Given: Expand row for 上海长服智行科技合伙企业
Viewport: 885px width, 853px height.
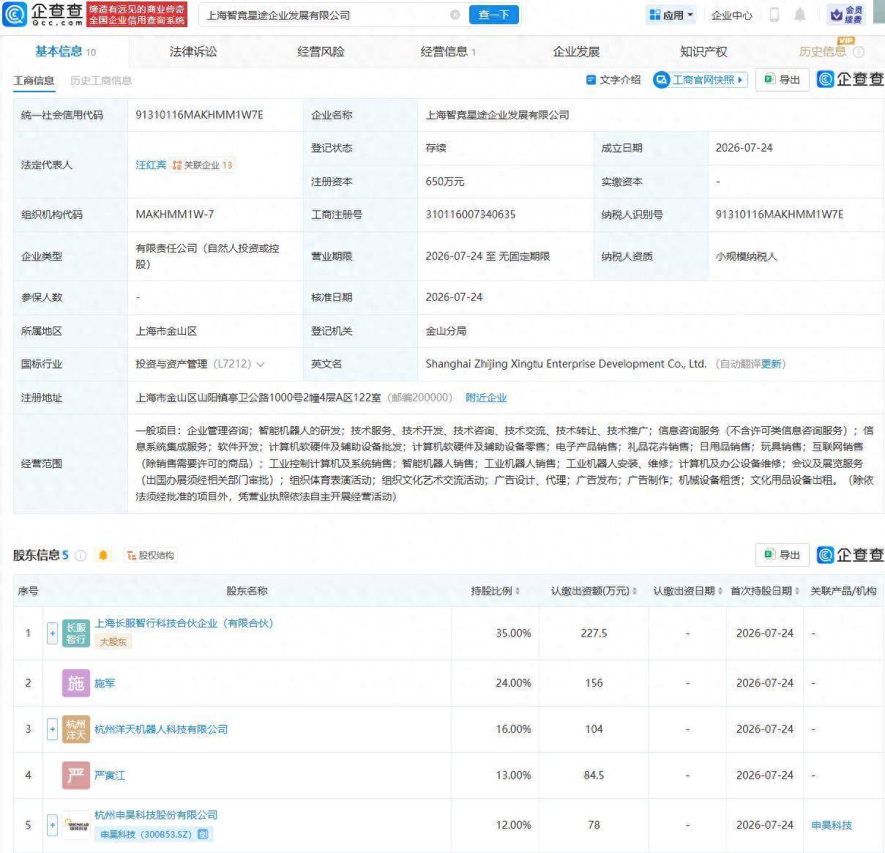Looking at the screenshot, I should coord(52,633).
